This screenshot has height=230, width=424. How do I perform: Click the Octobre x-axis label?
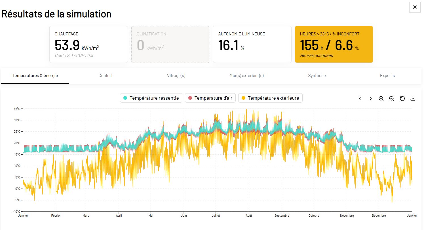coord(314,216)
